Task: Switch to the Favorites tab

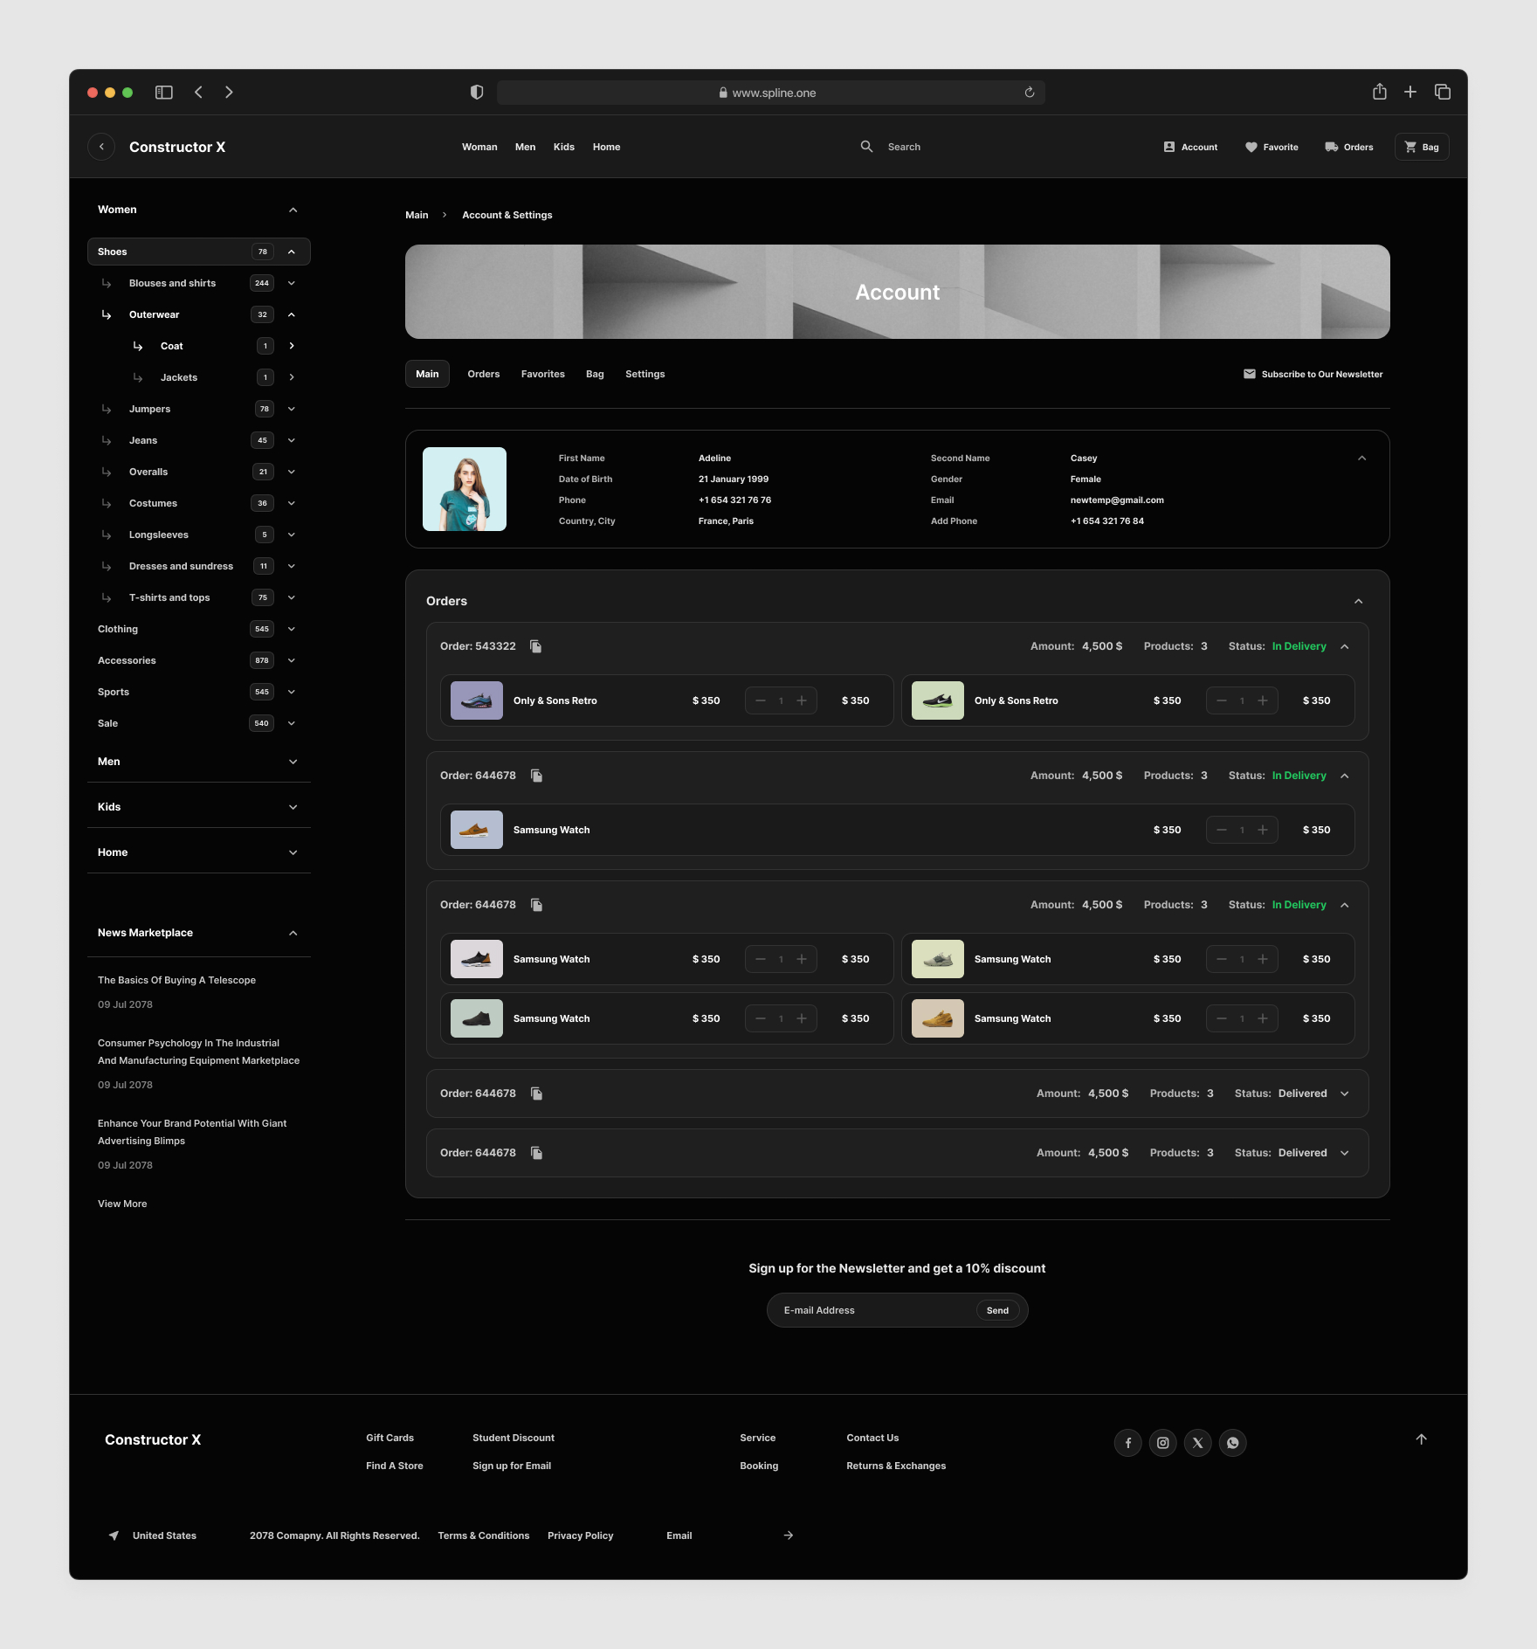Action: pos(543,374)
